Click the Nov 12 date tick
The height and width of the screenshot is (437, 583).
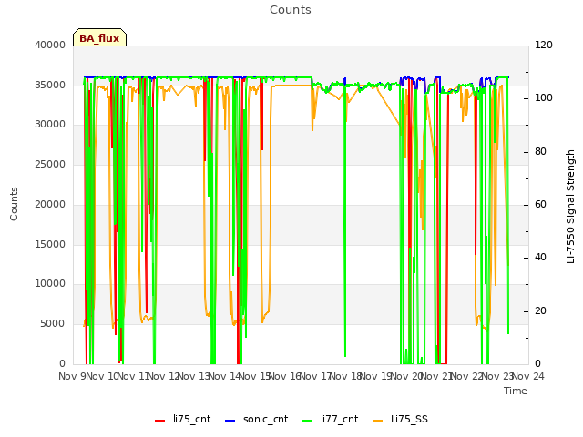164,376
